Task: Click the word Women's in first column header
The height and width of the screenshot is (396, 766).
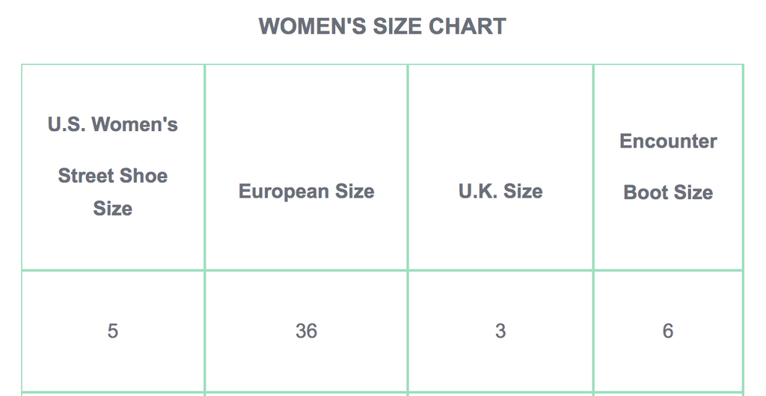Action: [x=135, y=124]
